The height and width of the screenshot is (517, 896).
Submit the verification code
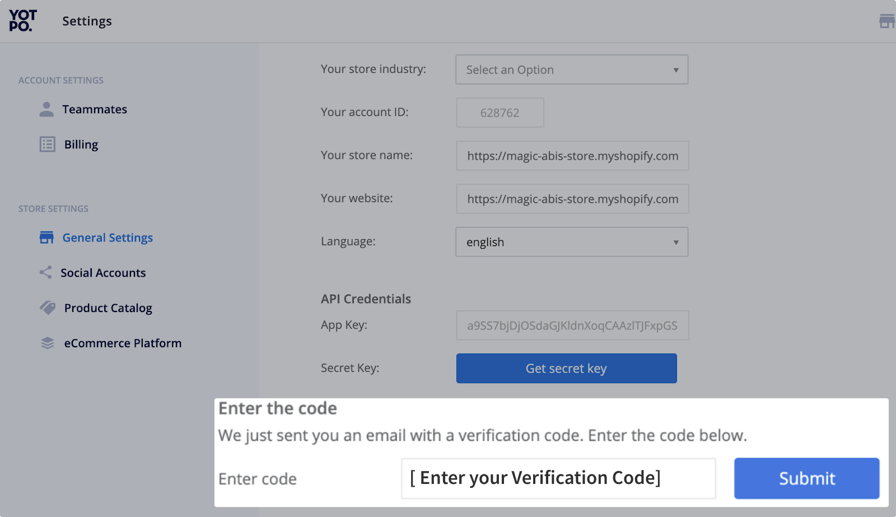806,478
